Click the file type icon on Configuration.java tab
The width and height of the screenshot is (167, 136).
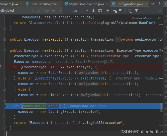click(114, 4)
